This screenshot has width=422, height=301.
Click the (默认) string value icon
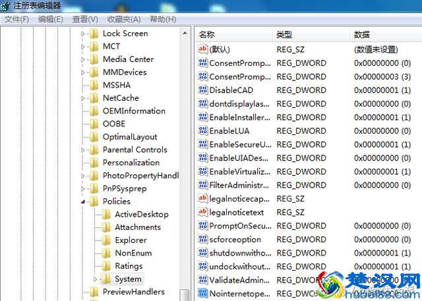point(203,49)
